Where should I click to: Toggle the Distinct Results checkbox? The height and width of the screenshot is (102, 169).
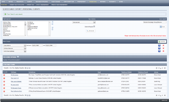(94, 26)
